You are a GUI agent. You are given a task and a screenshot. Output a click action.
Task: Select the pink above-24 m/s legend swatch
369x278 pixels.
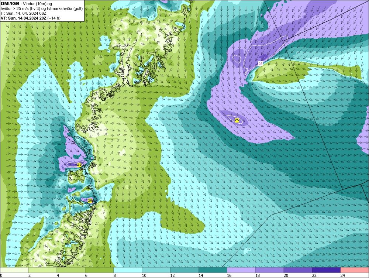[x=355, y=270]
